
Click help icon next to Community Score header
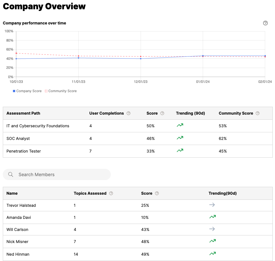(x=258, y=113)
